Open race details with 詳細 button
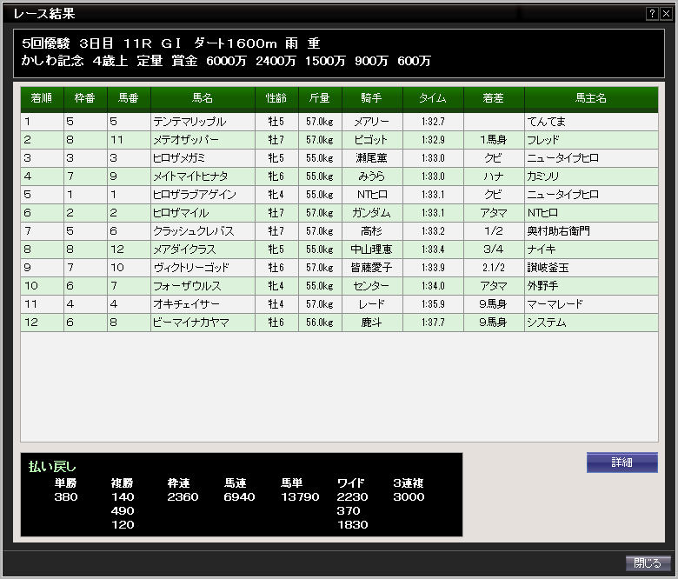 621,463
